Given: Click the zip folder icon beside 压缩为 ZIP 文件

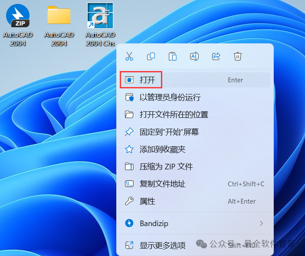Looking at the screenshot, I should pyautogui.click(x=129, y=167).
